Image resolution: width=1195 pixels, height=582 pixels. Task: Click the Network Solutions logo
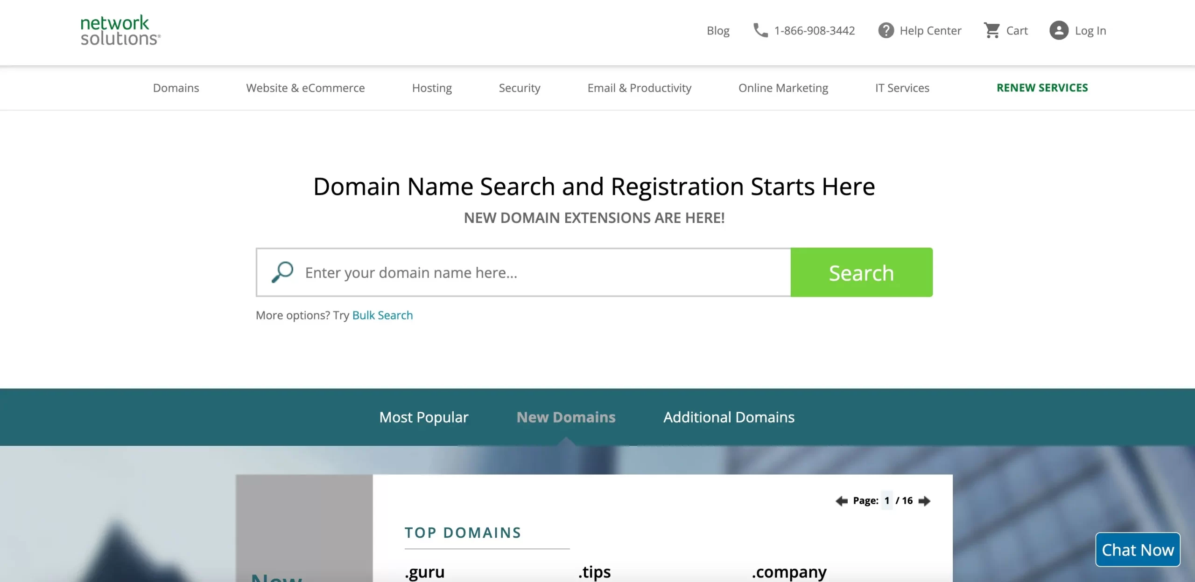[120, 31]
